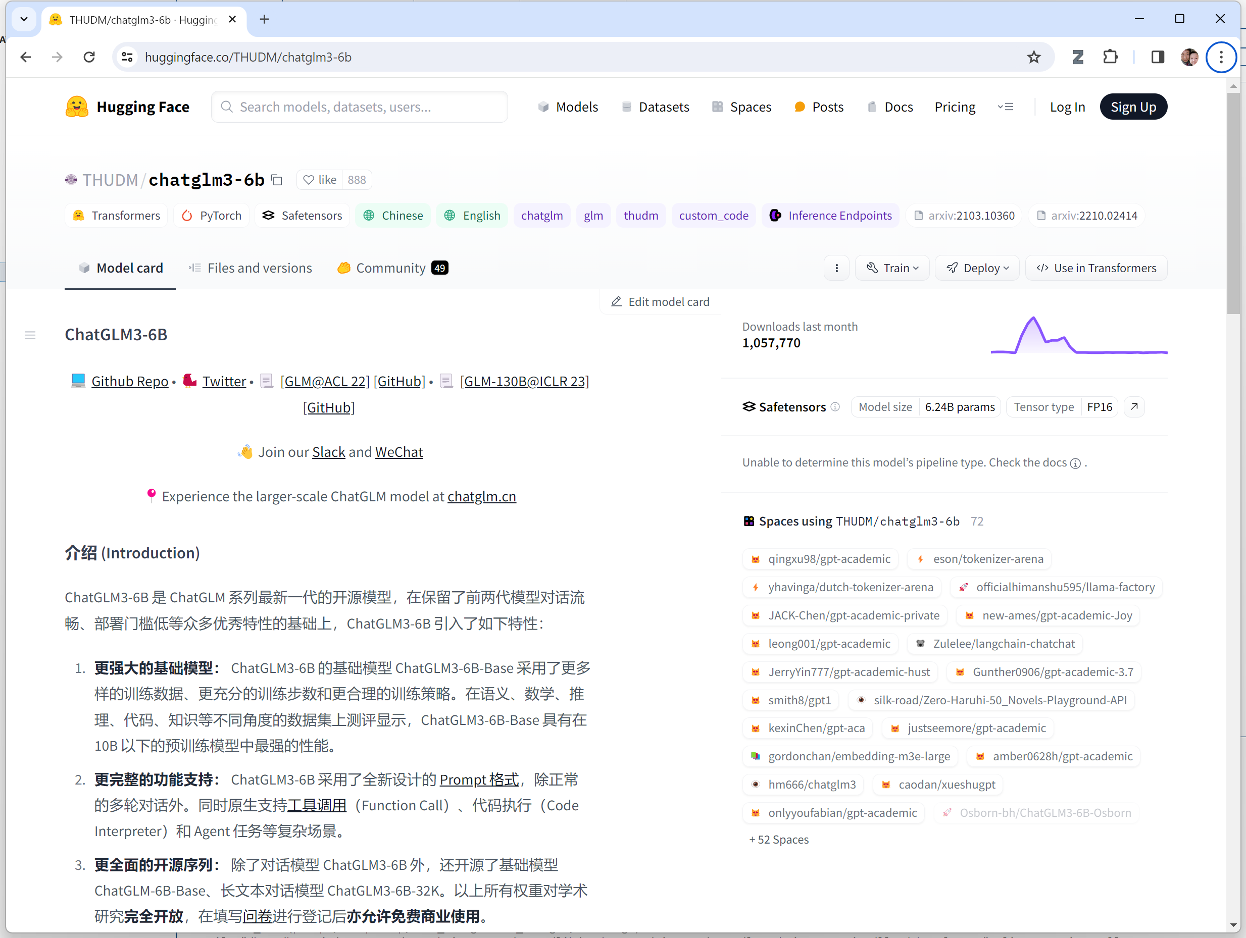Expand the Deploy dropdown
This screenshot has width=1246, height=938.
coord(977,268)
